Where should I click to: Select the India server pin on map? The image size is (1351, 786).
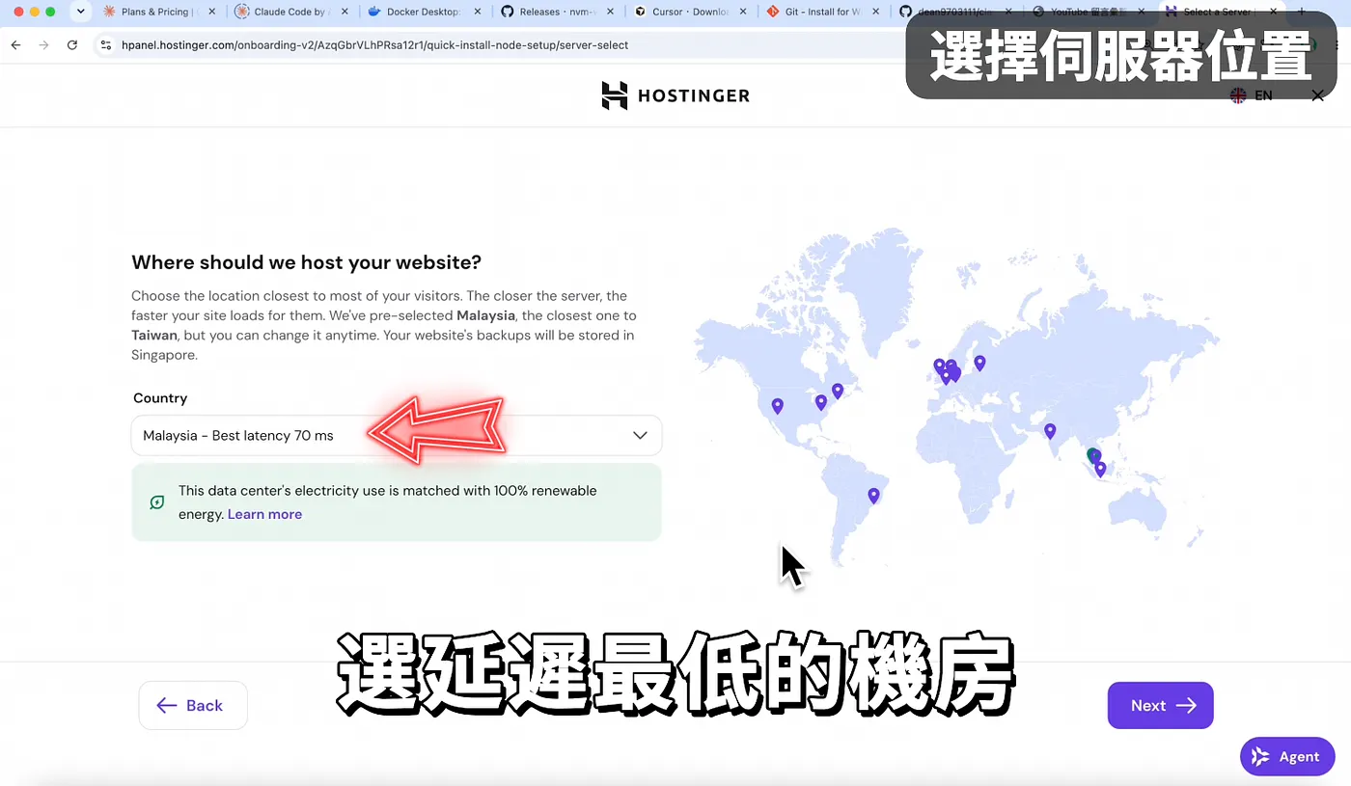click(1050, 431)
